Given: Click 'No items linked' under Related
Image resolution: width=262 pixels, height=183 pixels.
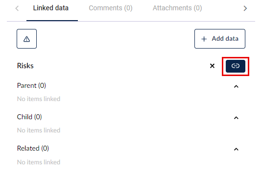Looking at the screenshot, I should 39,162.
